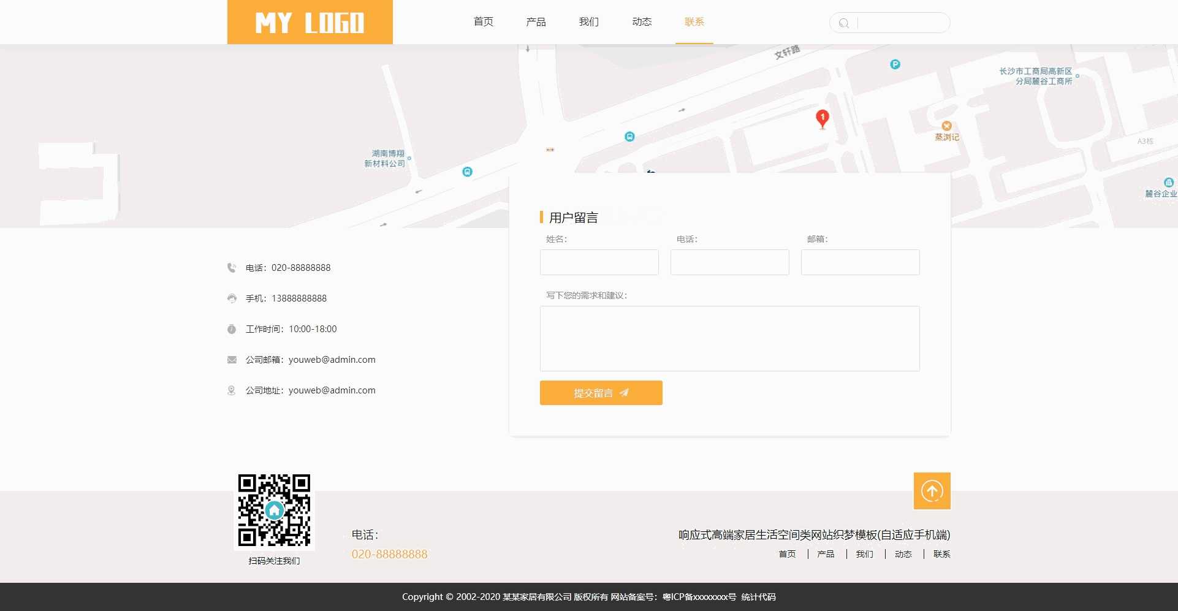Click the search magnifier icon
1178x611 pixels.
point(845,23)
